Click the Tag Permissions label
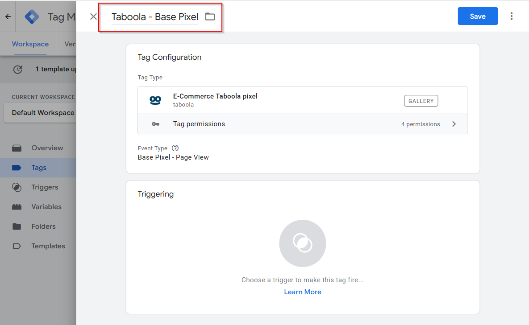 (x=199, y=124)
